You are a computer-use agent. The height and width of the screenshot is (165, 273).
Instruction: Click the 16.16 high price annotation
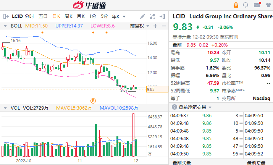click(x=16, y=40)
